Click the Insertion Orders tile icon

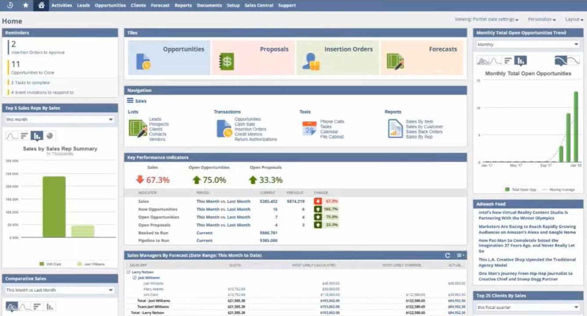click(311, 61)
